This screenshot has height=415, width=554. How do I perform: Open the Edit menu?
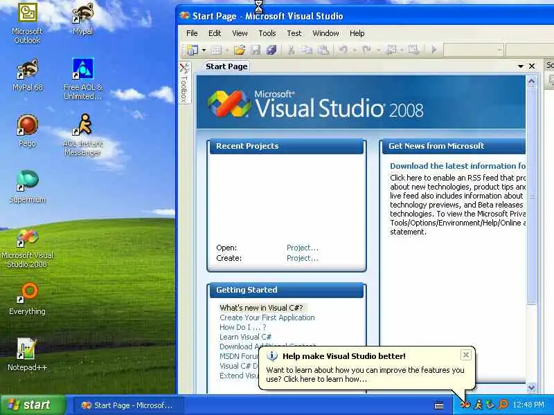pyautogui.click(x=215, y=33)
